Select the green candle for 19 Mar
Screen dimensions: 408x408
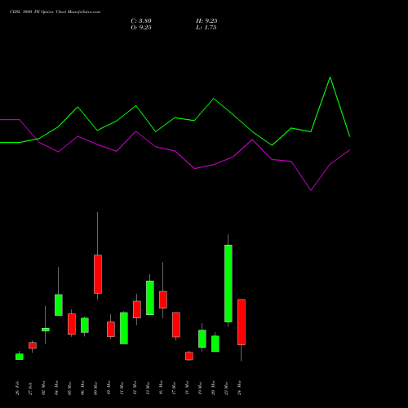202,339
